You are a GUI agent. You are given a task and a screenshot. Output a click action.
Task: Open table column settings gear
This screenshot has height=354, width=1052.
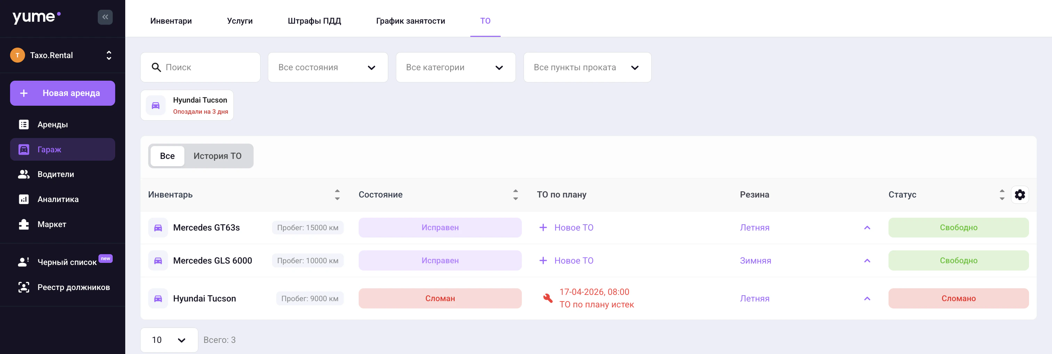point(1020,195)
